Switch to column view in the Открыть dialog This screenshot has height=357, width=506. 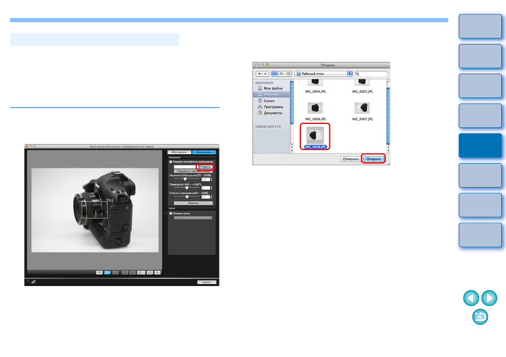tap(289, 74)
